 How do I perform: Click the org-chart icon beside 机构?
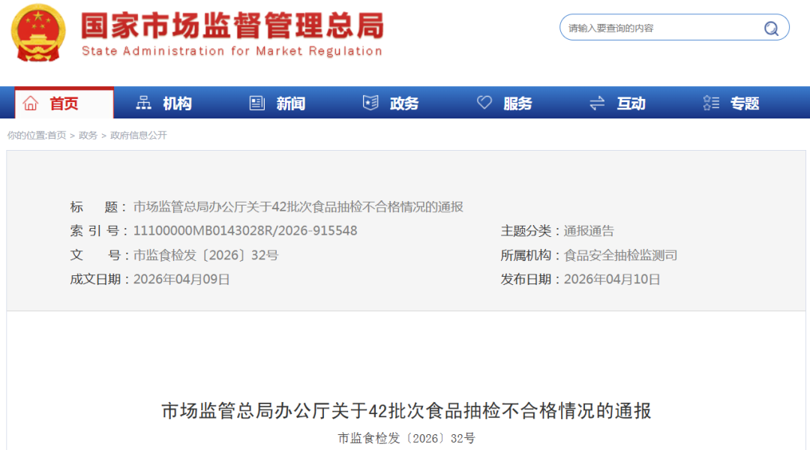(143, 103)
